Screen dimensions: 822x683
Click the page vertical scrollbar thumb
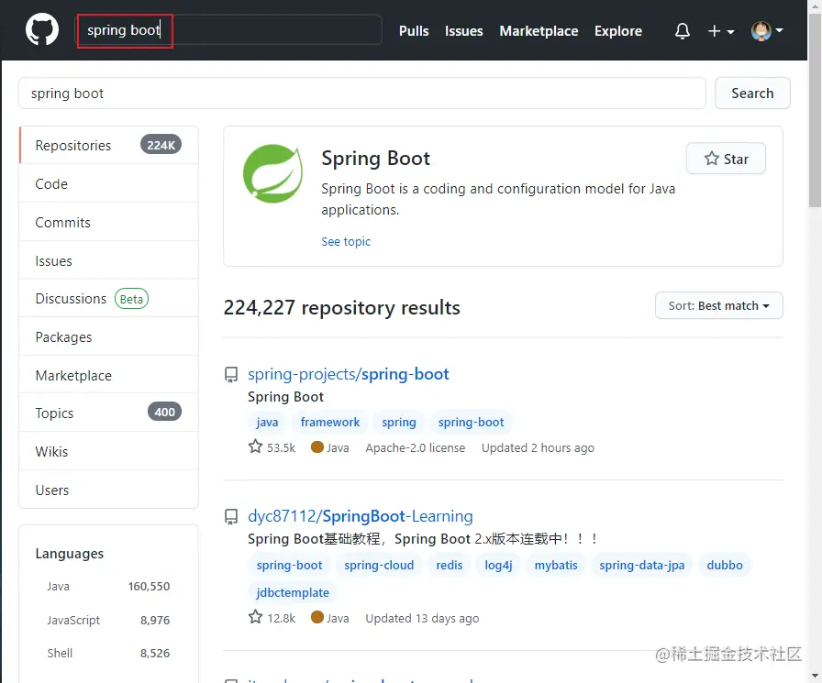(x=815, y=110)
